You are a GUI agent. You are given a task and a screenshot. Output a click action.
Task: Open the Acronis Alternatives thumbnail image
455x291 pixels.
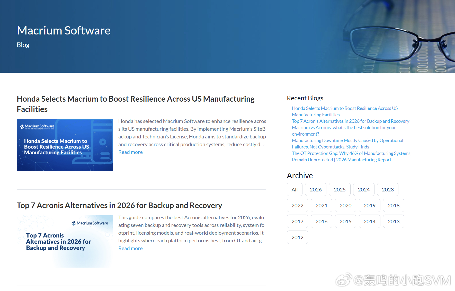[65, 241]
